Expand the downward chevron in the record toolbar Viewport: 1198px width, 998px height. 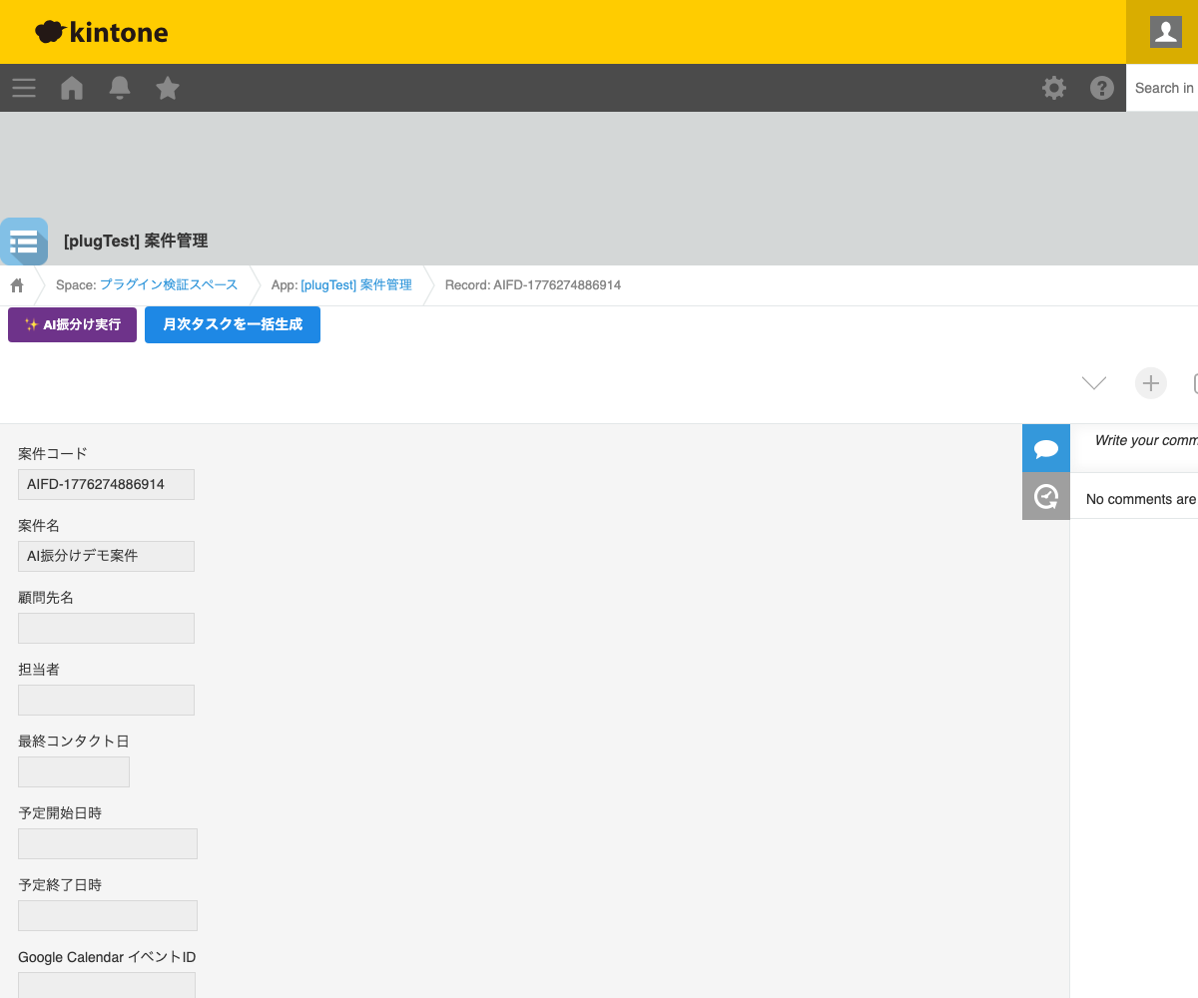pyautogui.click(x=1094, y=383)
